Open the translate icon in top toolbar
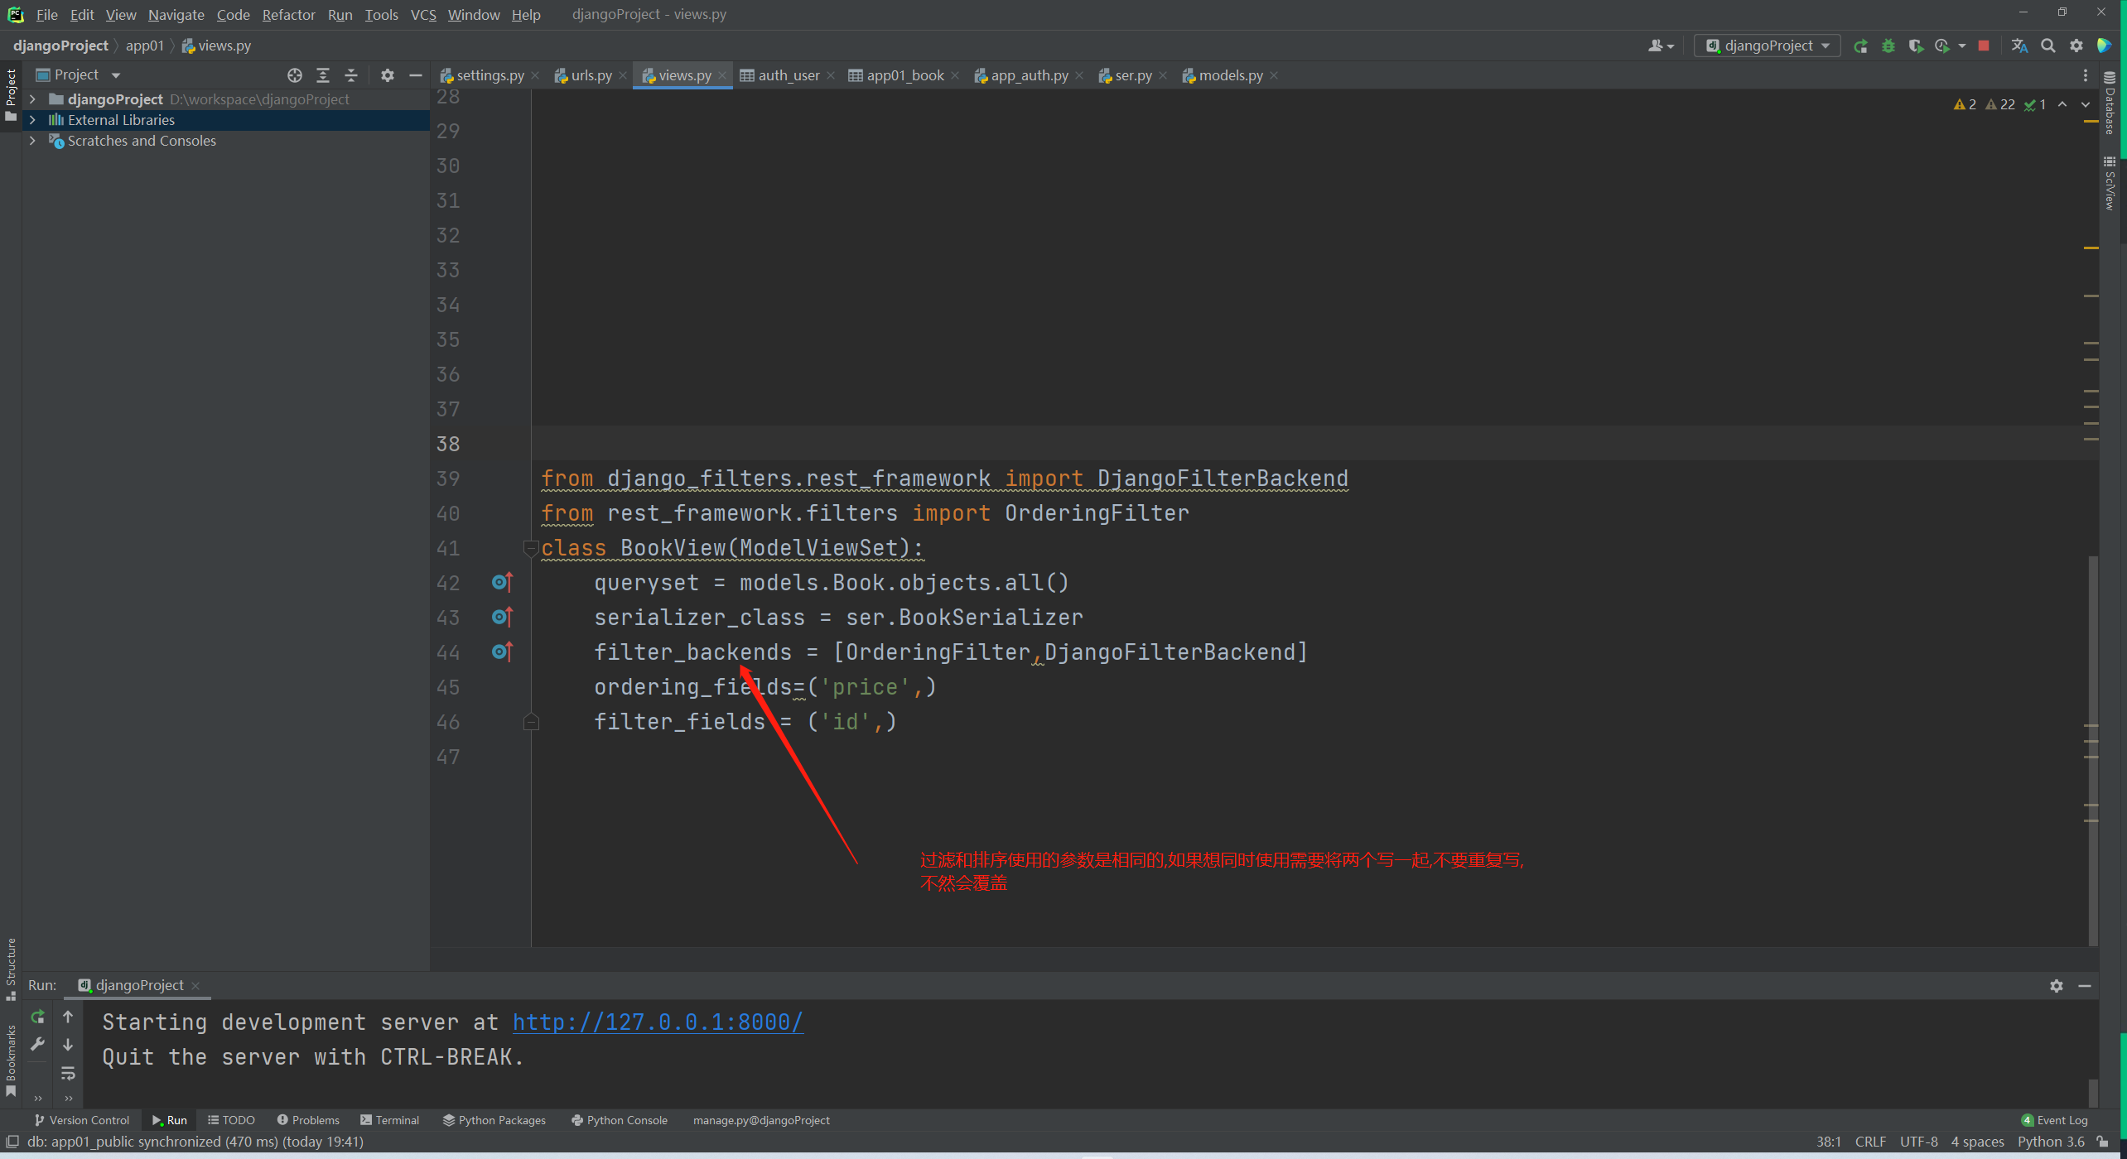 coord(2019,46)
